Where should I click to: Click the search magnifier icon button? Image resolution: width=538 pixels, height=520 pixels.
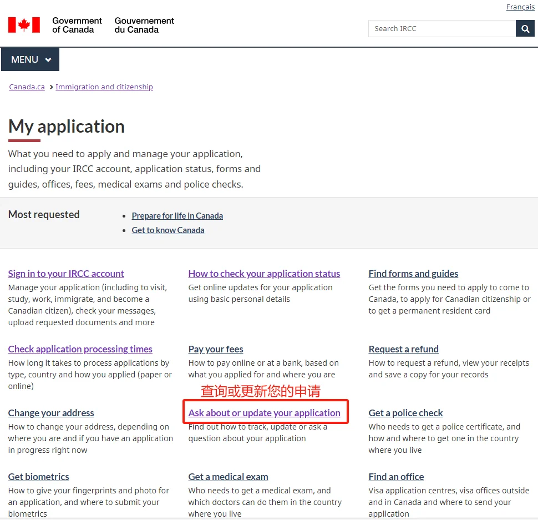525,28
